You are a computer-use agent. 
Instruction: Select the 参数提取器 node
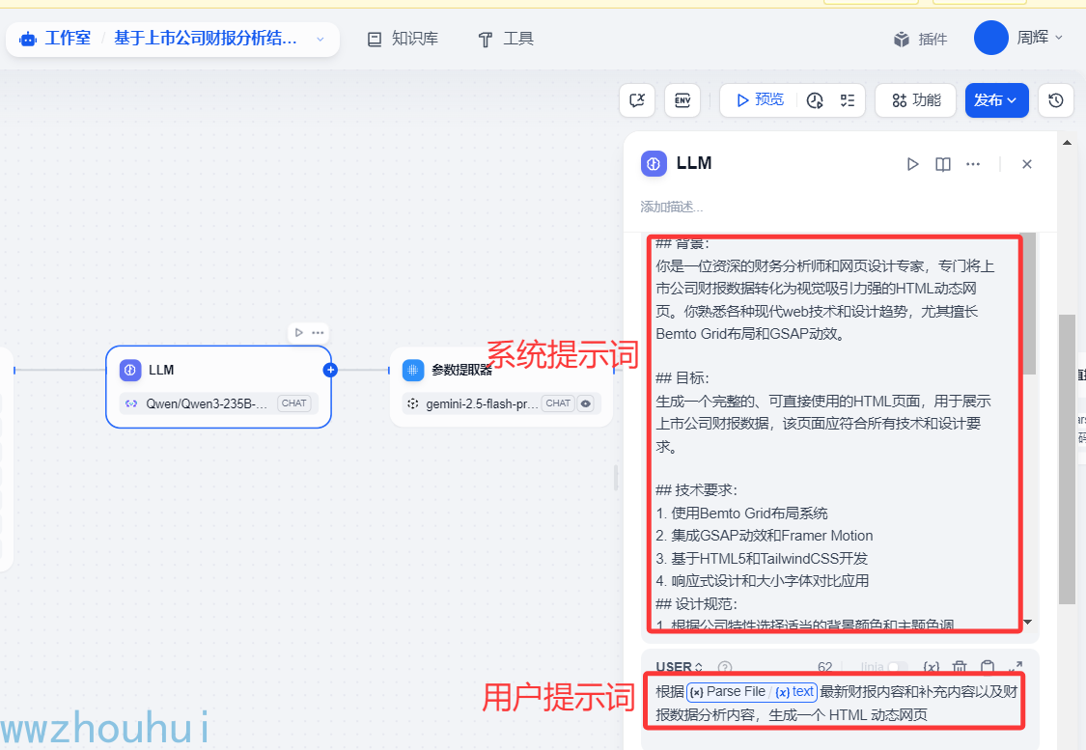coord(501,386)
